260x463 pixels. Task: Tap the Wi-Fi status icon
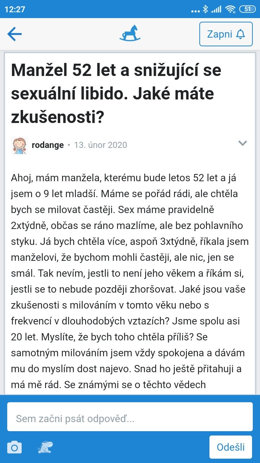[230, 9]
